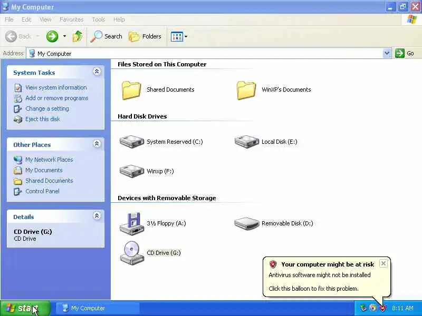Expand the Address bar dropdown
The image size is (422, 316).
coord(387,53)
